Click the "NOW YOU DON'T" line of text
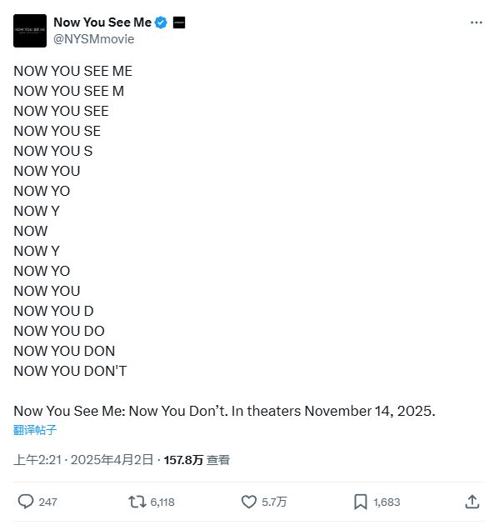This screenshot has width=494, height=525. pyautogui.click(x=70, y=371)
